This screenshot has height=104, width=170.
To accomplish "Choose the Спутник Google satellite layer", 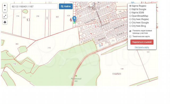I will click(130, 23).
